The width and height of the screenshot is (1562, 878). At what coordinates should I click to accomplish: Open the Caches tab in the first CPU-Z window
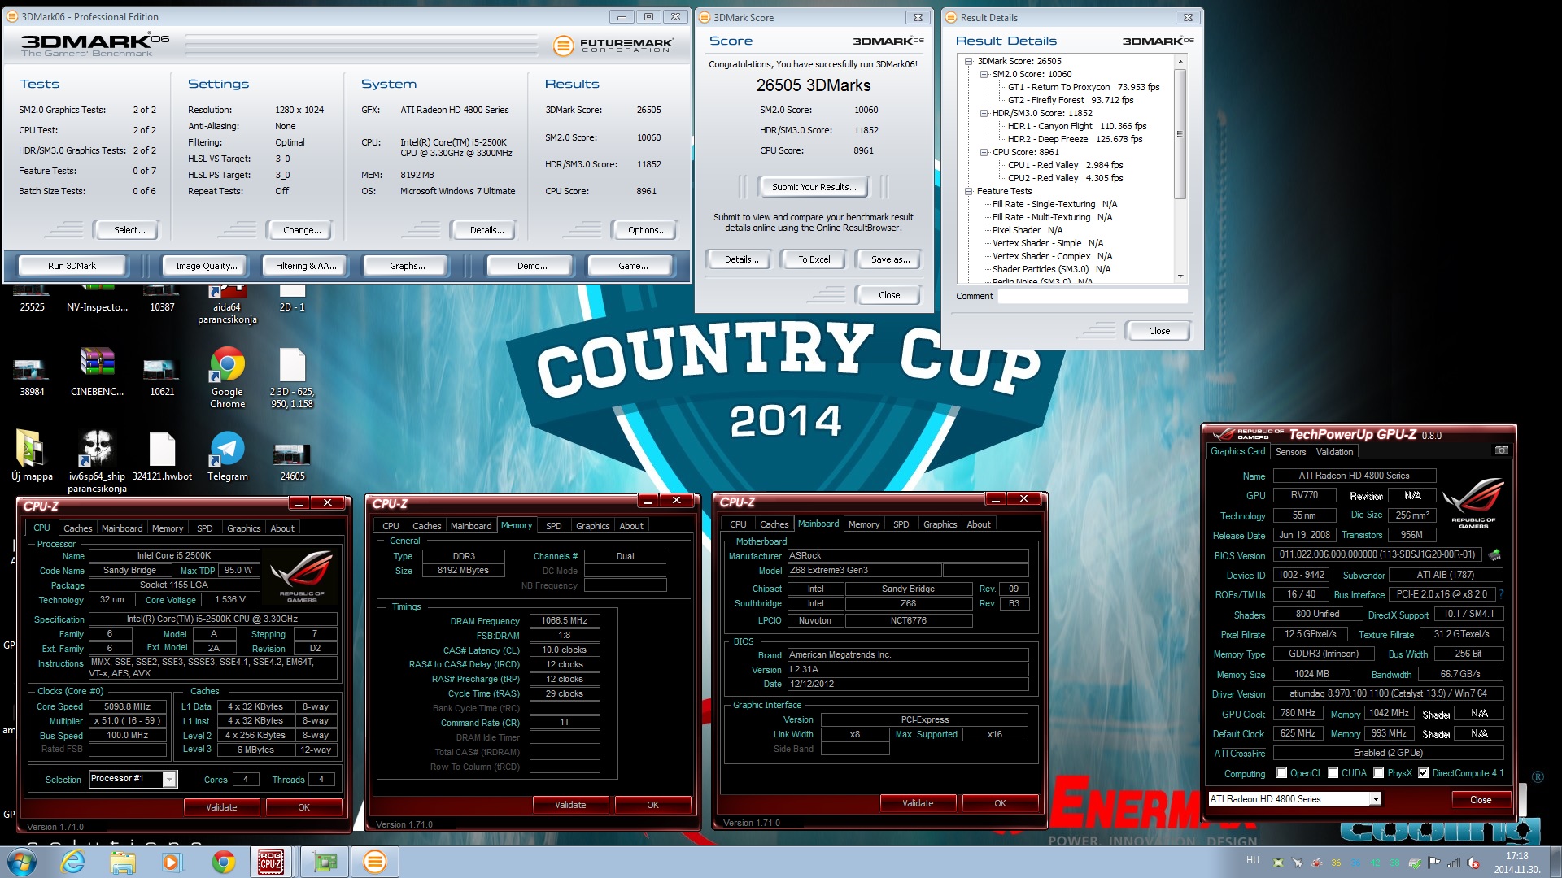(x=78, y=528)
